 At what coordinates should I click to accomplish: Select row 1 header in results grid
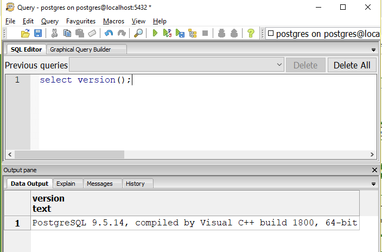pyautogui.click(x=17, y=223)
